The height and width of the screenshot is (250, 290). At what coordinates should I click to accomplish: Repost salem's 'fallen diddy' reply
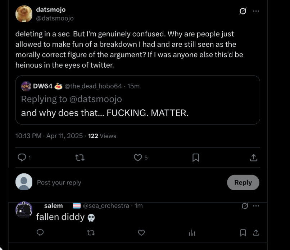point(91,233)
